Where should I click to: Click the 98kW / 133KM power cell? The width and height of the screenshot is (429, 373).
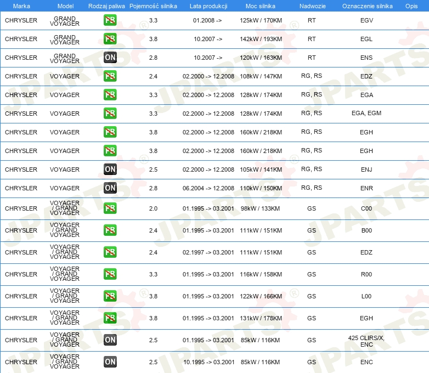[261, 208]
